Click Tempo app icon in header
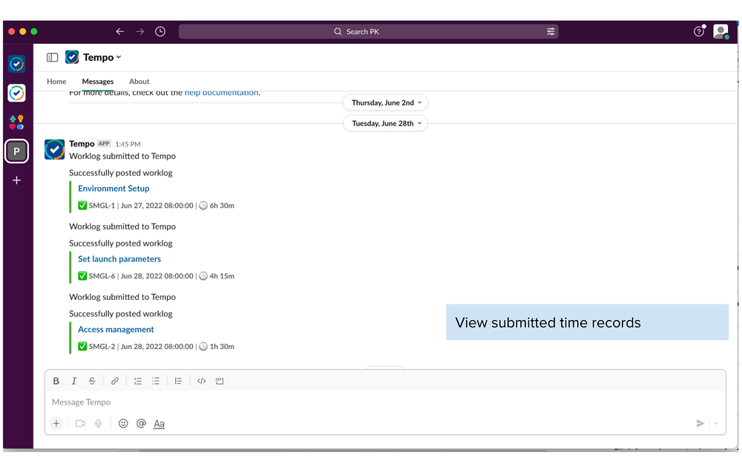The width and height of the screenshot is (742, 464). pyautogui.click(x=72, y=57)
